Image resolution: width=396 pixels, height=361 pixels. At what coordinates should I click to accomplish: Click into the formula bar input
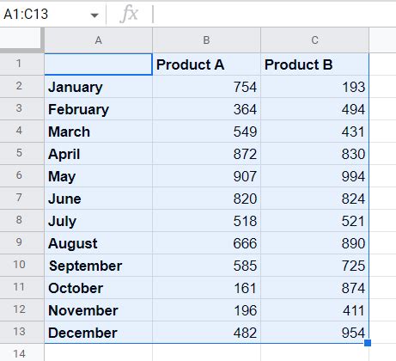(274, 14)
